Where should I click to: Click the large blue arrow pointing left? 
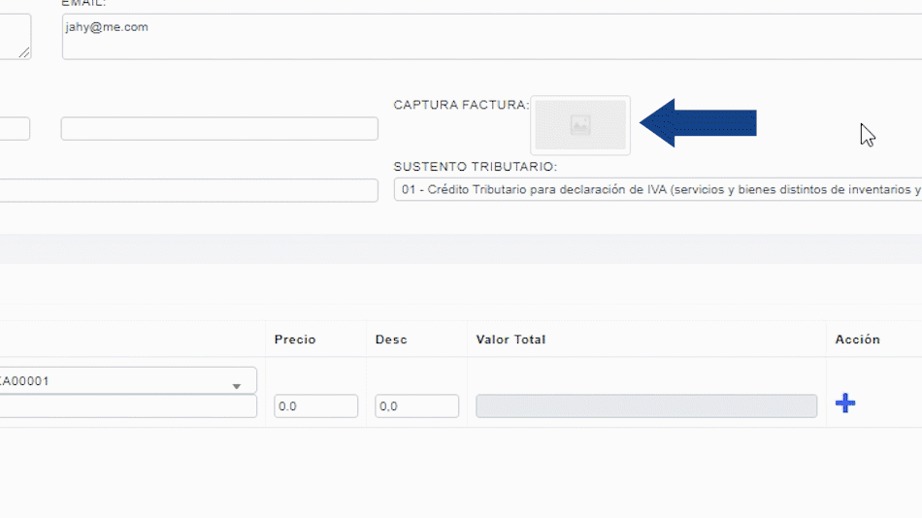pyautogui.click(x=698, y=123)
